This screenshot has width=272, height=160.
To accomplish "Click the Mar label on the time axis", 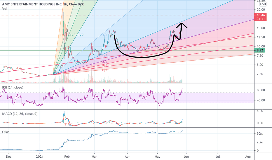I will 94,157.
